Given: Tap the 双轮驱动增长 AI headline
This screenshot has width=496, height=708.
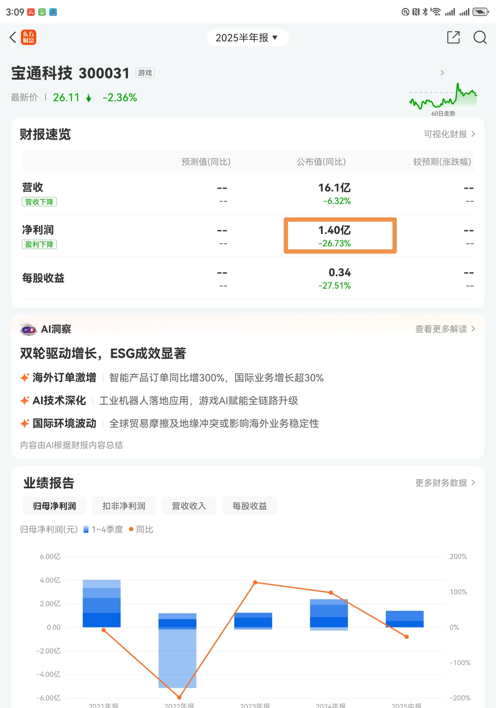Looking at the screenshot, I should [x=103, y=354].
